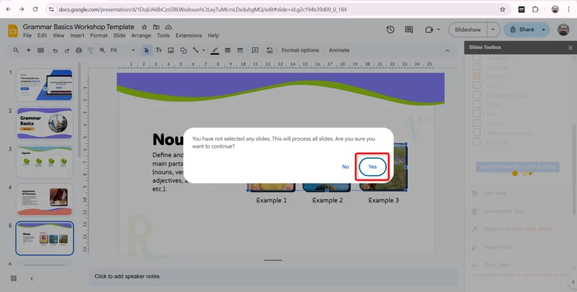Open the Fit zoom level dropdown
The height and width of the screenshot is (292, 577).
(x=122, y=50)
